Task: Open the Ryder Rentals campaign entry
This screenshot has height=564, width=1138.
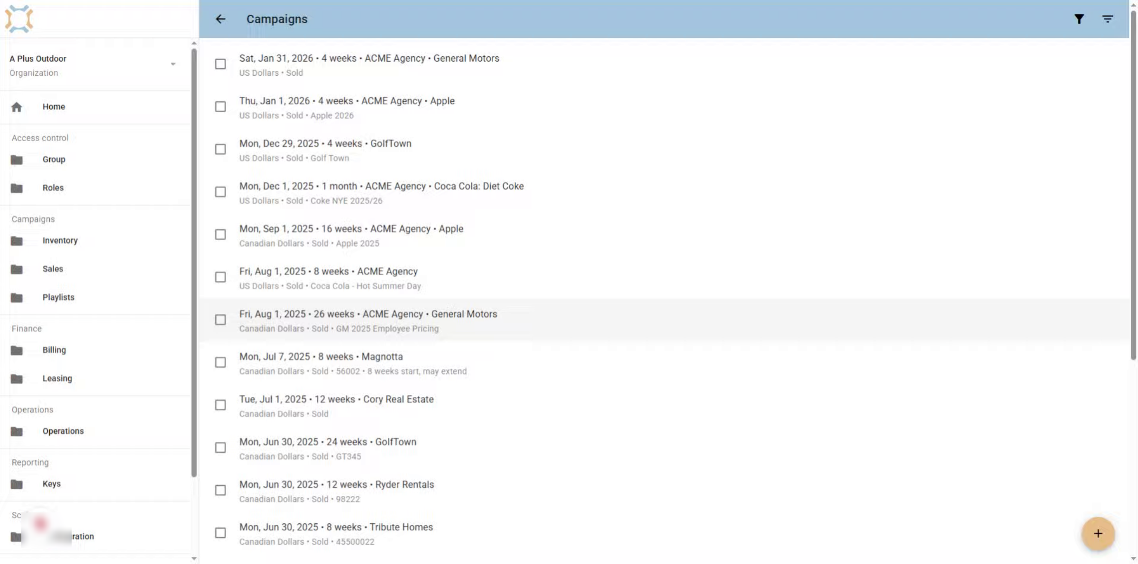Action: tap(664, 491)
